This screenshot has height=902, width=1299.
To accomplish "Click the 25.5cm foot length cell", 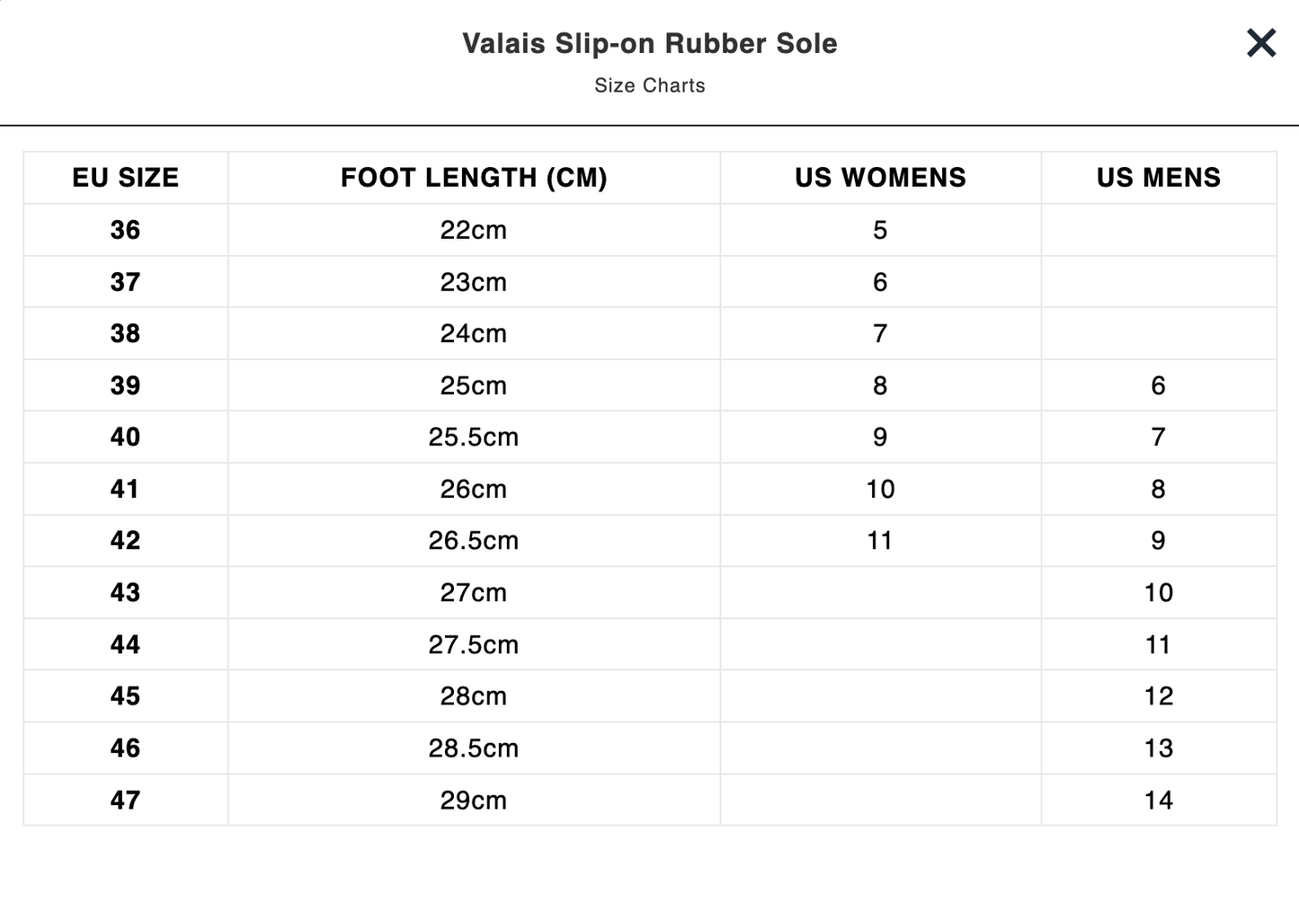I will coord(473,438).
